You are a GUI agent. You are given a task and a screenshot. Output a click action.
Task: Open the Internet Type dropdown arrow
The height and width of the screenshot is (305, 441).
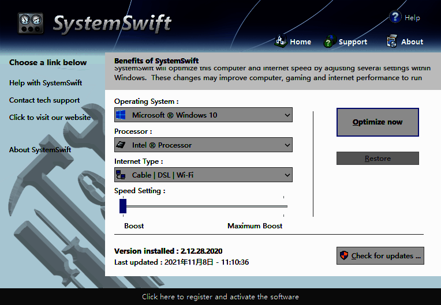[287, 175]
